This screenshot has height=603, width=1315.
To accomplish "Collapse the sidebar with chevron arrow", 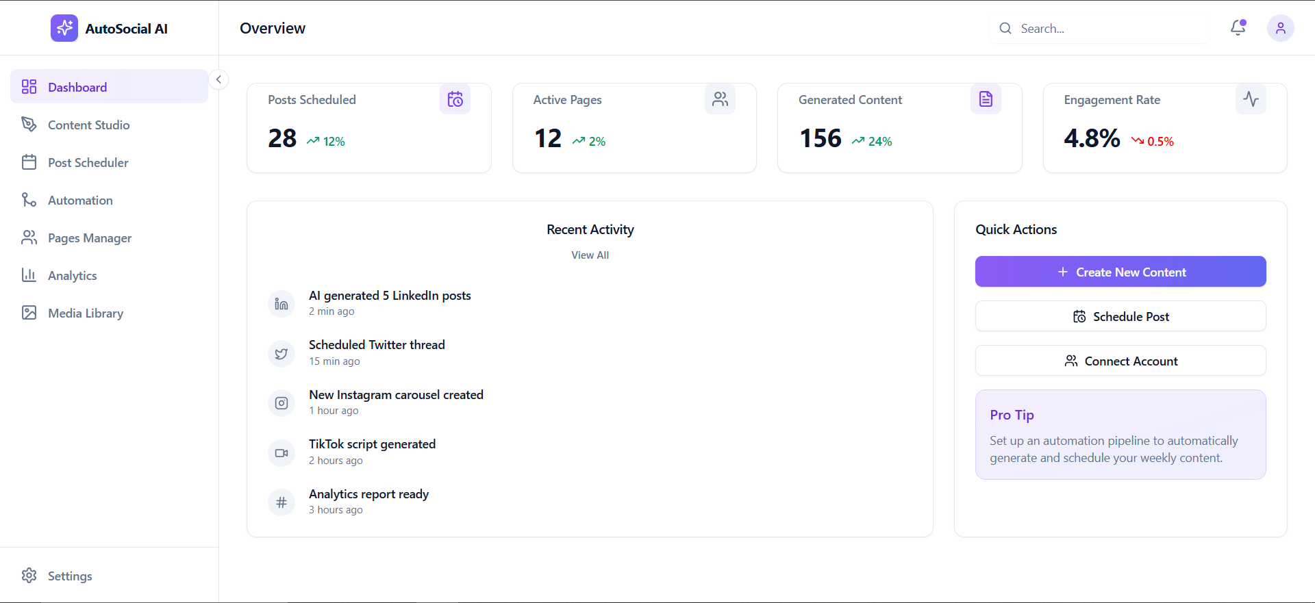I will (218, 79).
